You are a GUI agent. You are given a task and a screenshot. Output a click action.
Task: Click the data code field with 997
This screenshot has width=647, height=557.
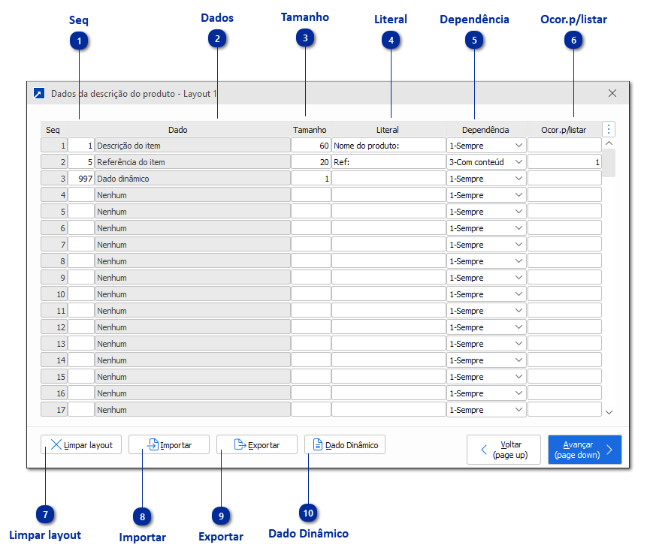point(81,179)
